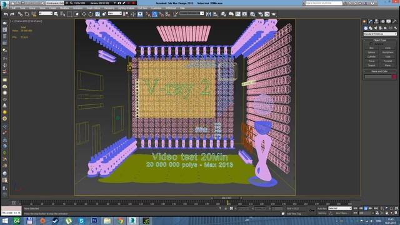Click the time slider handle

[x=226, y=198]
